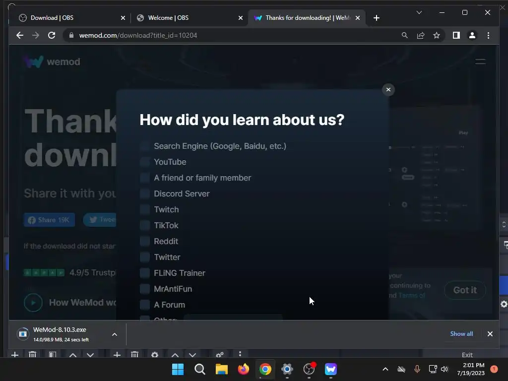Click the microphone tray icon
The width and height of the screenshot is (508, 381).
point(417,369)
